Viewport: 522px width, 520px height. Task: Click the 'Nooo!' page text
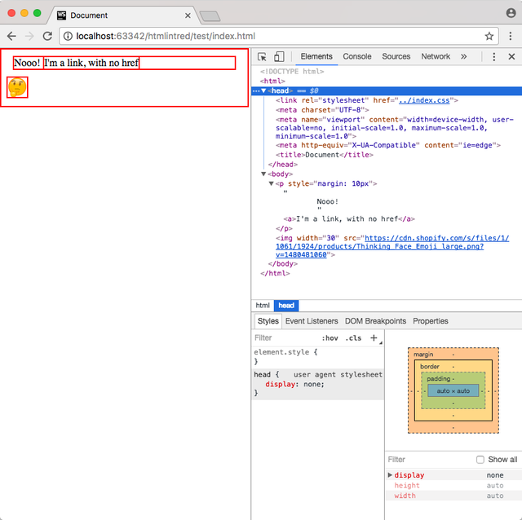coord(27,63)
